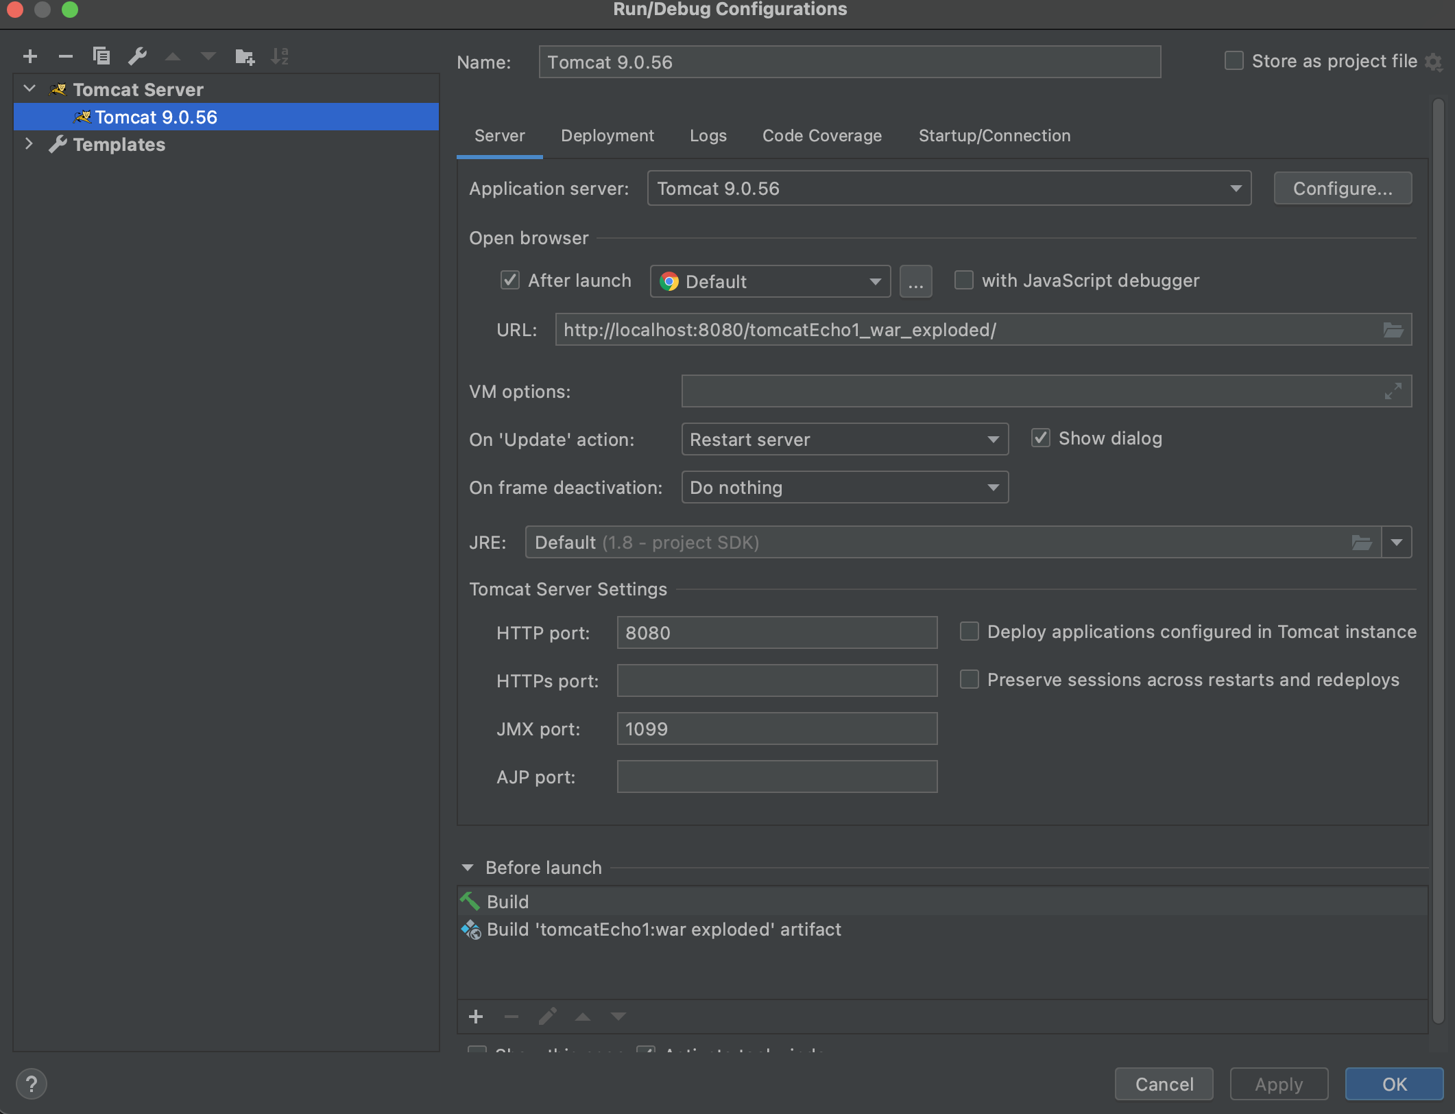This screenshot has height=1114, width=1455.
Task: Select Tomcat 9.0.56 configuration in tree
Action: [x=226, y=117]
